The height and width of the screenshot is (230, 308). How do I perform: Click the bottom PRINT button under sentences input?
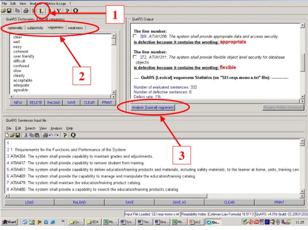(279, 202)
